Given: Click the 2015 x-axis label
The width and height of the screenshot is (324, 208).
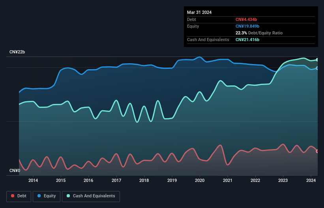Looking at the screenshot, I should 61,180.
